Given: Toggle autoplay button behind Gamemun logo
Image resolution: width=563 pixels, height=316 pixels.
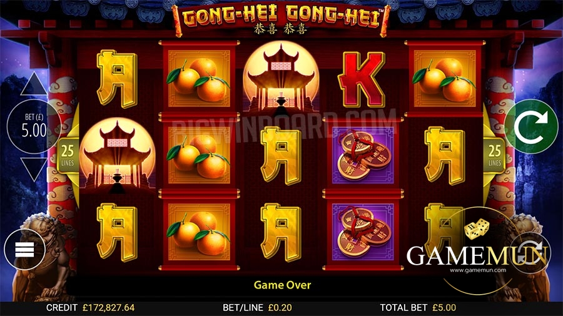Looking at the screenshot, I should point(530,253).
